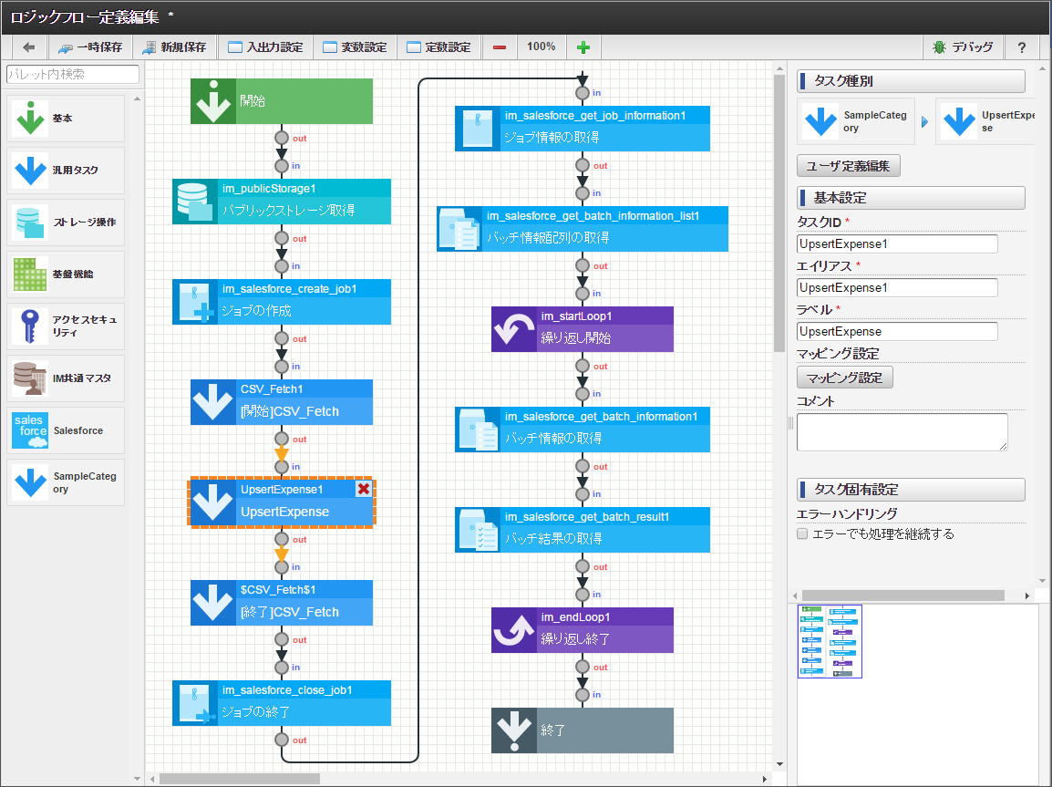1052x787 pixels.
Task: Start the デバッグ debug mode
Action: pos(963,47)
